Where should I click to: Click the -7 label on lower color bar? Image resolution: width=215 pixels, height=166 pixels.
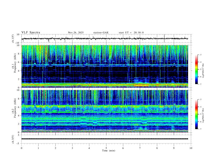pos(200,129)
